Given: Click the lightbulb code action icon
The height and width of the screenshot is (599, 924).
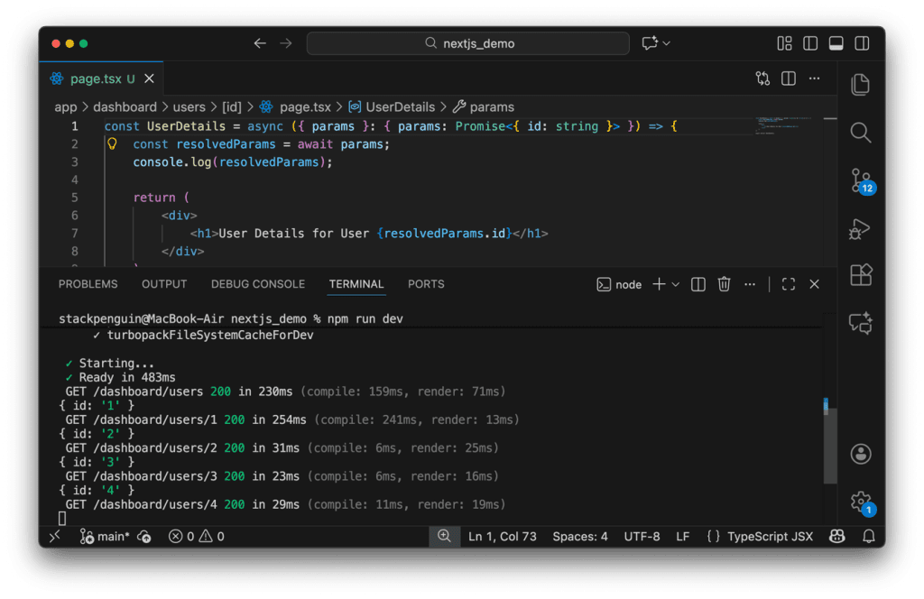Looking at the screenshot, I should 113,144.
